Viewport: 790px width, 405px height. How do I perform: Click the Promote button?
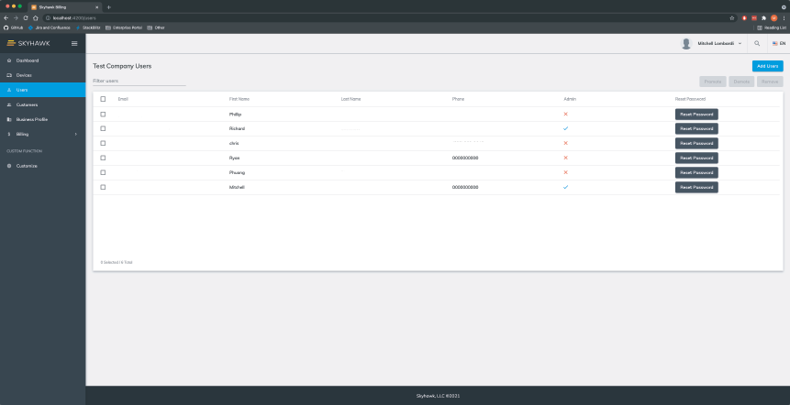point(712,82)
